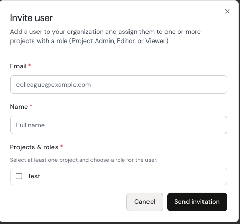
Task: Click the colleague@example.com placeholder text
Action: [x=53, y=85]
